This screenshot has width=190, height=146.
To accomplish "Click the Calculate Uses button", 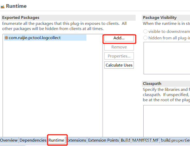I will coord(119,65).
